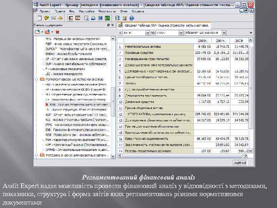Click the tree panel scroll-up arrow
Screen dimensions: 277x208
click(x=113, y=39)
